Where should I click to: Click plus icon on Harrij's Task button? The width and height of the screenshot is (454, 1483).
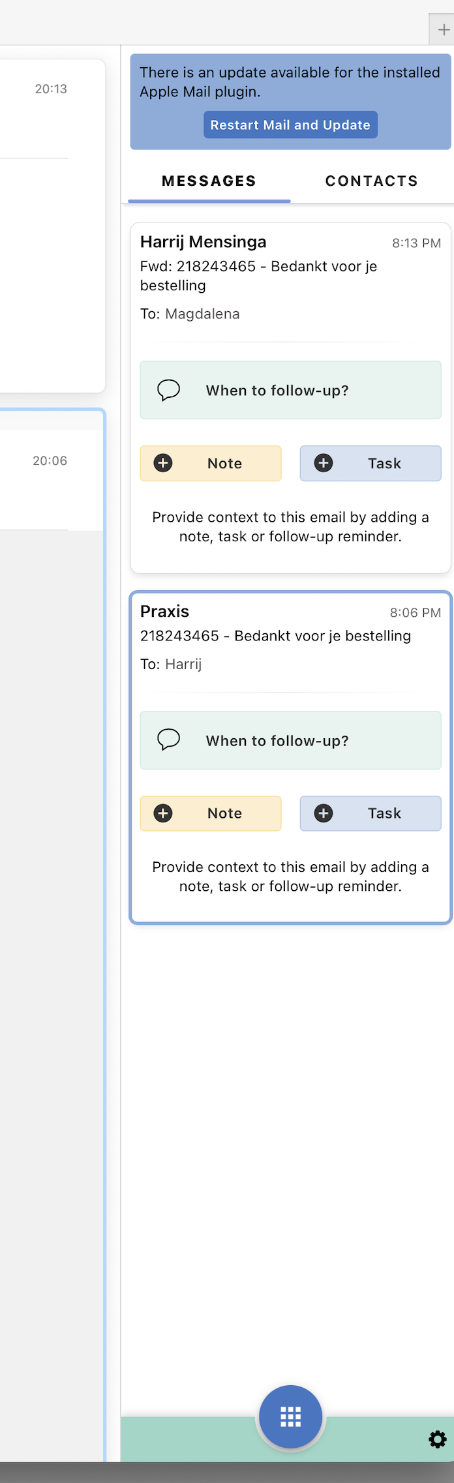coord(324,463)
